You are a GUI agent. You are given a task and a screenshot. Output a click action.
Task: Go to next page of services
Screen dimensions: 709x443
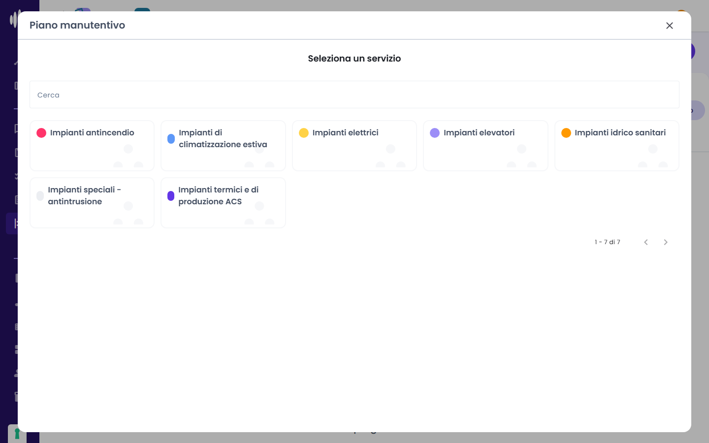pyautogui.click(x=666, y=242)
